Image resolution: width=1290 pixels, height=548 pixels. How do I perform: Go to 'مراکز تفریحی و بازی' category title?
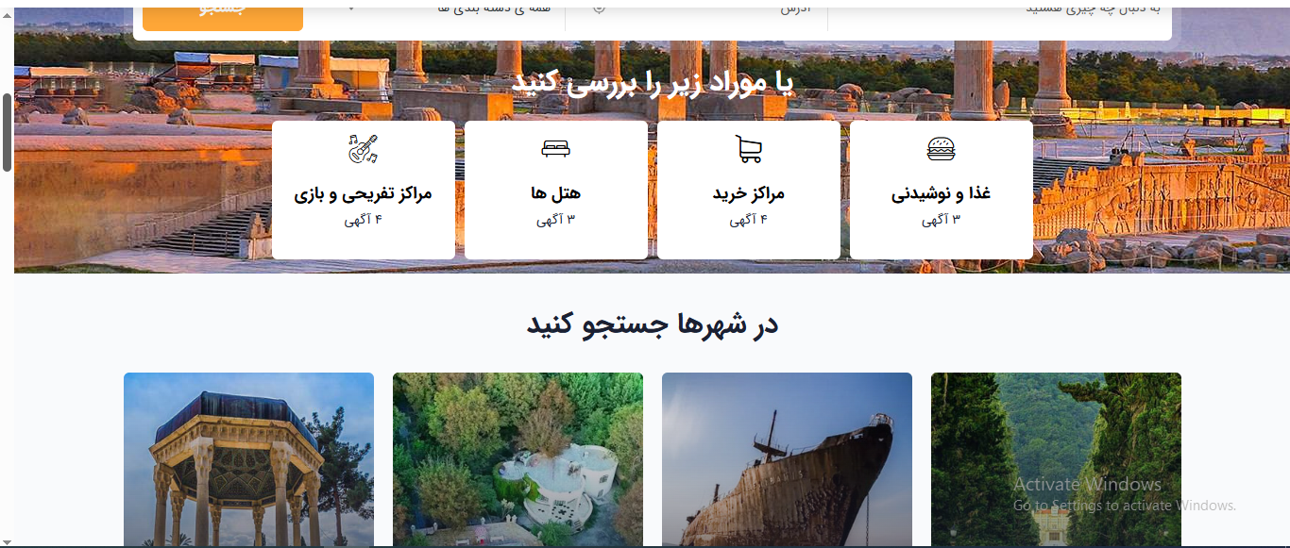click(363, 193)
